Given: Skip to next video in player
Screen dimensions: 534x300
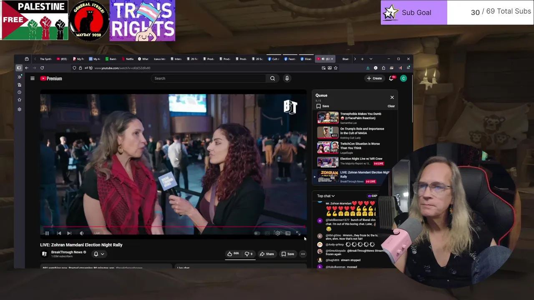Looking at the screenshot, I should (x=69, y=233).
